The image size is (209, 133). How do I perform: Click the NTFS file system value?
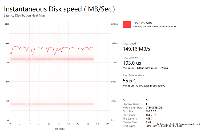(149, 119)
